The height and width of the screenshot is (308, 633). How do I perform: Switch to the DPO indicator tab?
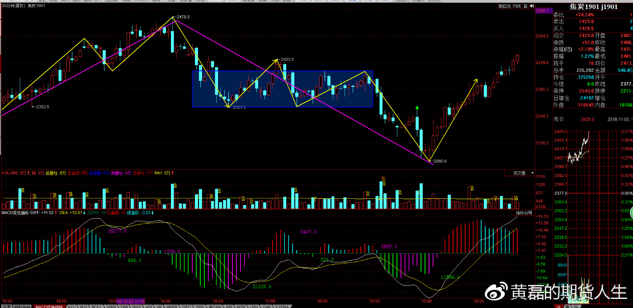[x=186, y=307]
